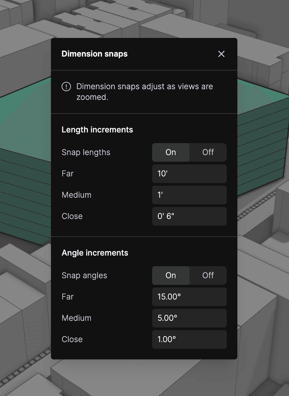Turn Snap lengths On

(171, 152)
